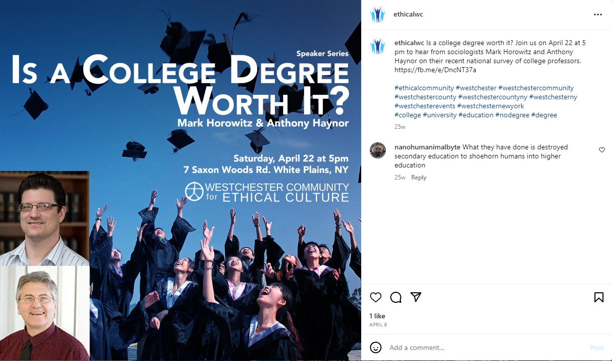View who liked via the 1 like count
Viewport: 612px width, 361px height.
(x=377, y=316)
